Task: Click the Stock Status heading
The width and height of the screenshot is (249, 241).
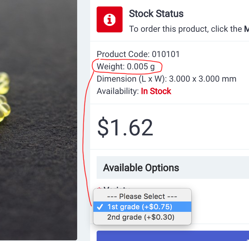Action: [156, 14]
